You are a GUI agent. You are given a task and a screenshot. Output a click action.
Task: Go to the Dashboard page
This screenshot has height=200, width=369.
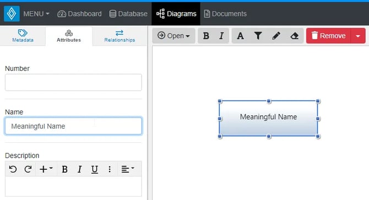click(x=79, y=14)
